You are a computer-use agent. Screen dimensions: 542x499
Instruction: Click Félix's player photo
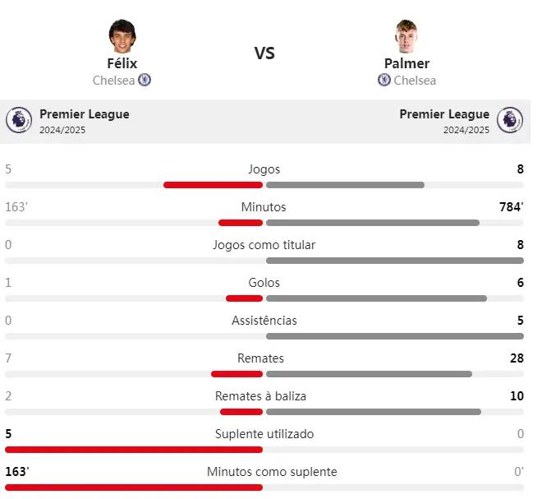[122, 36]
